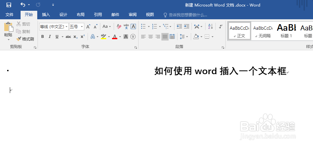This screenshot has height=147, width=313.
Task: Click Line and Paragraph Spacing icon
Action: pyautogui.click(x=182, y=37)
